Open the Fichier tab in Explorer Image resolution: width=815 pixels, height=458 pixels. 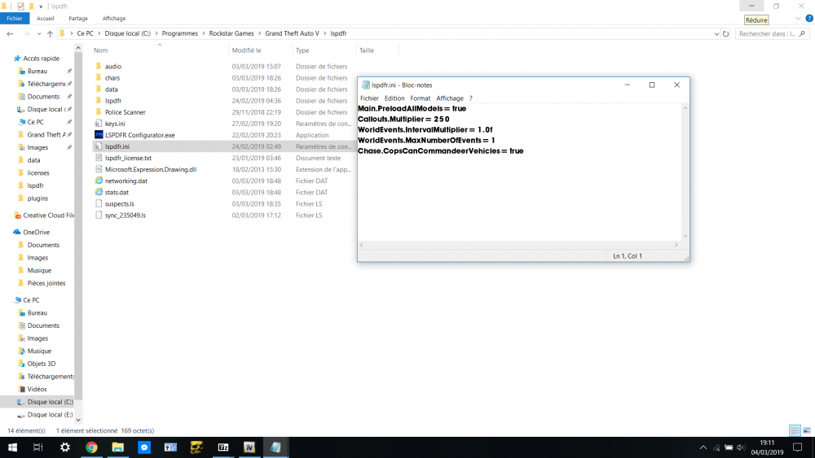(15, 18)
